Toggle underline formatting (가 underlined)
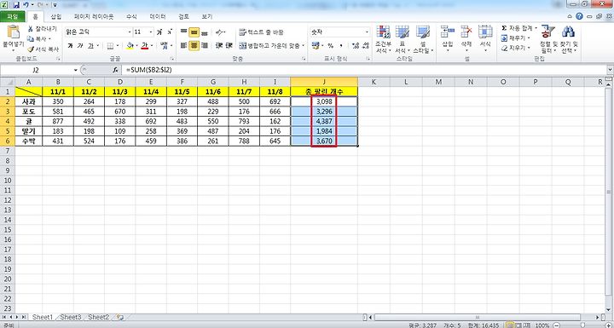This screenshot has width=614, height=328. [x=90, y=46]
